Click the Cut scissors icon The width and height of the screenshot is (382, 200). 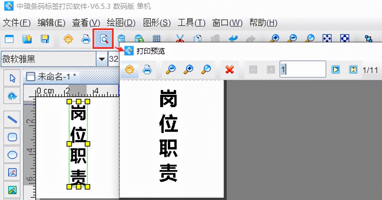coord(181,39)
